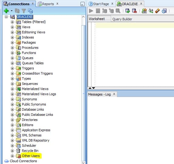
Task: Select the Other Users tree item
Action: (31, 156)
